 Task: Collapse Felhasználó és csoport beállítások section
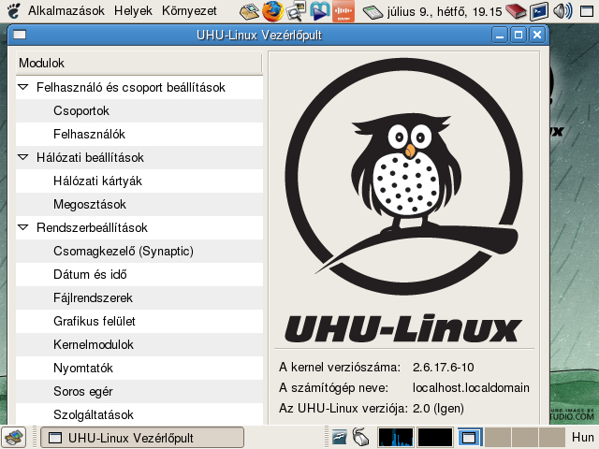tap(22, 87)
